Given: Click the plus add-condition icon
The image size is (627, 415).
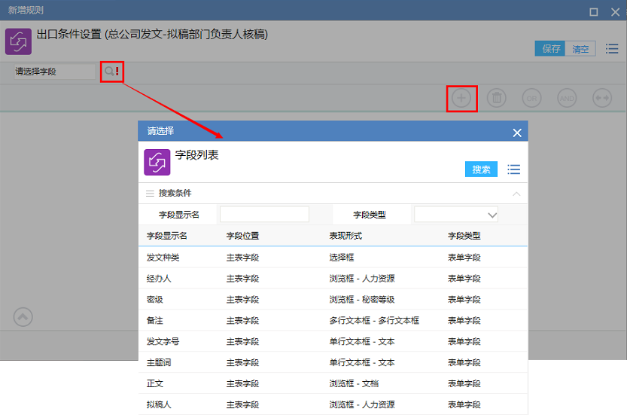Looking at the screenshot, I should coord(461,98).
